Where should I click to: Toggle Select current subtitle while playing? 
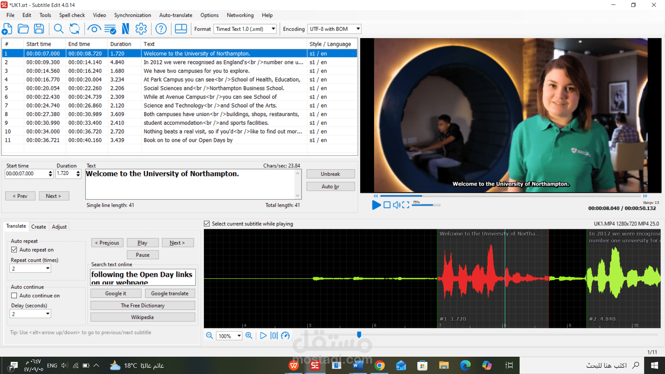(x=207, y=224)
